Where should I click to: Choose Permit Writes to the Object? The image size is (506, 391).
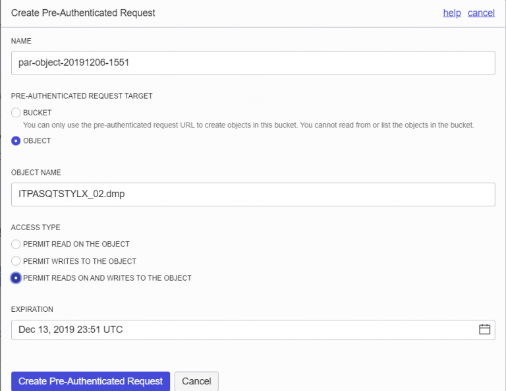tap(16, 261)
